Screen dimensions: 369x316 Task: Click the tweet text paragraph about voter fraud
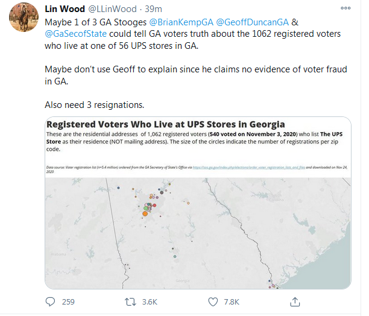point(196,75)
